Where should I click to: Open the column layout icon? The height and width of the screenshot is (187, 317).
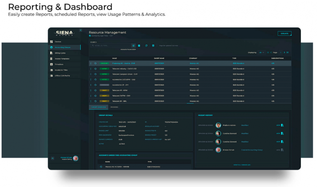(x=153, y=46)
